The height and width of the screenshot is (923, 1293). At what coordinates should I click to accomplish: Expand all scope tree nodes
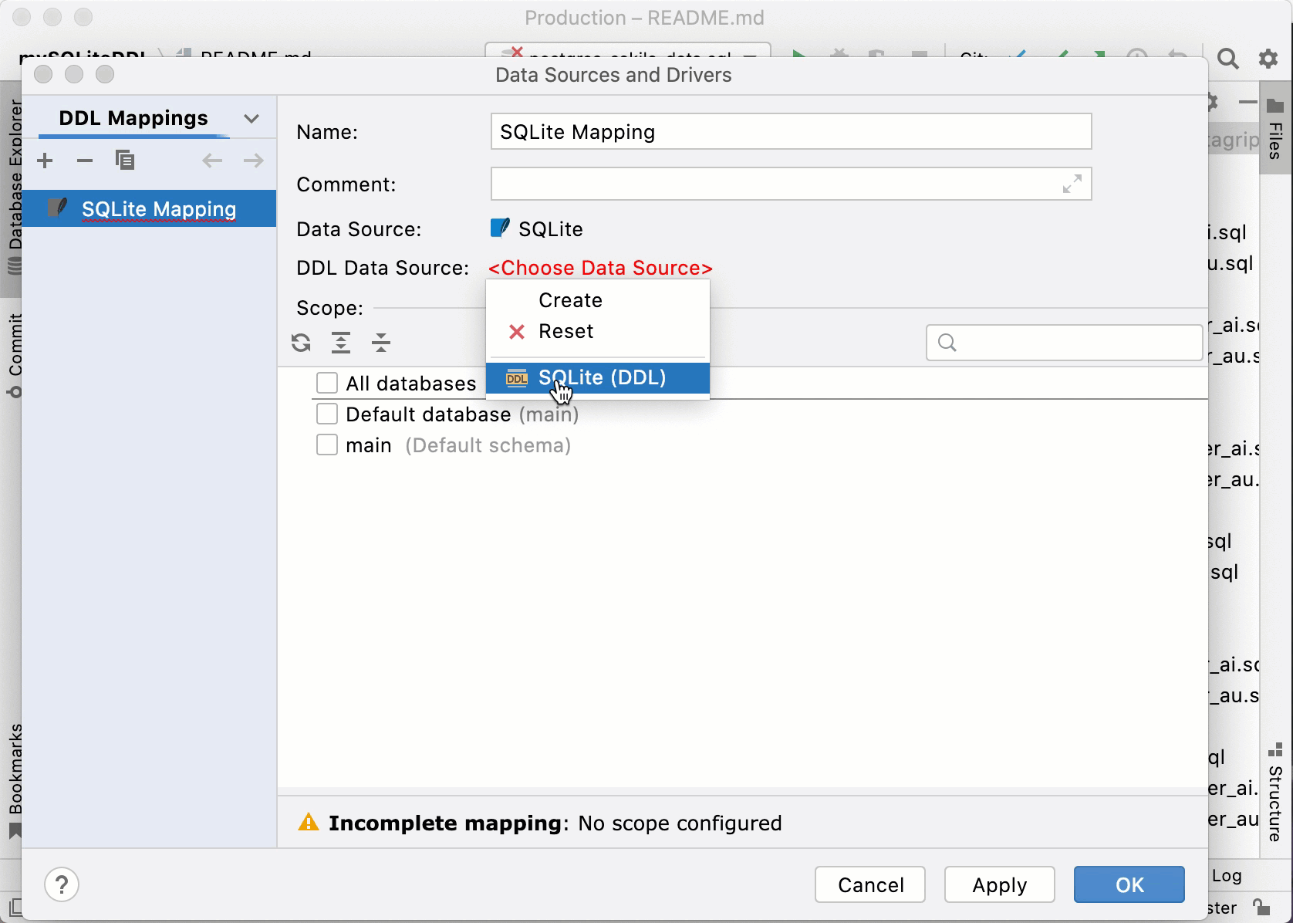coord(341,342)
